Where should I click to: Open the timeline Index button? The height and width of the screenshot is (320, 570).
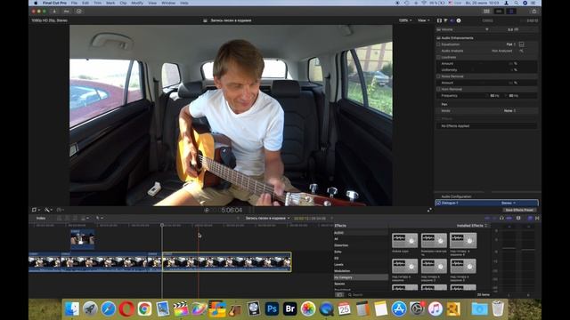(41, 218)
